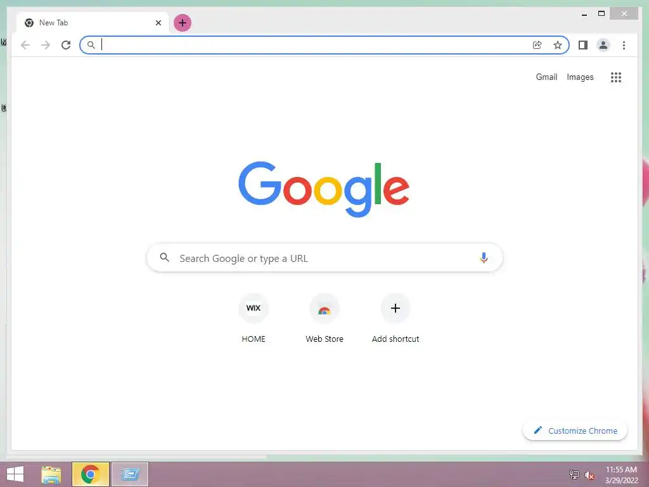Open the WIX HOME shortcut
Screen dimensions: 649x487
(254, 308)
